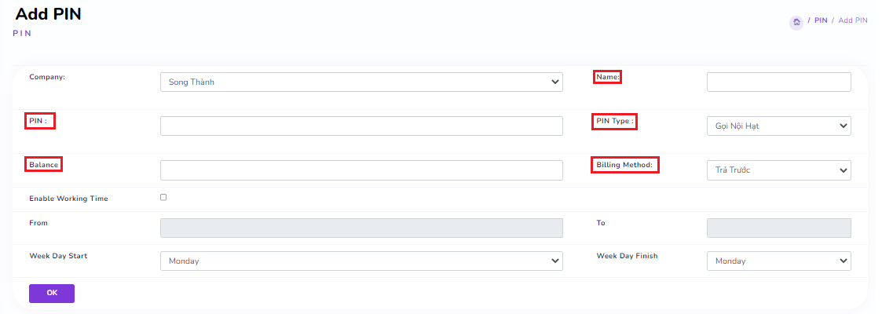Open the PIN breadcrumb link
This screenshot has height=314, width=882.
(821, 20)
